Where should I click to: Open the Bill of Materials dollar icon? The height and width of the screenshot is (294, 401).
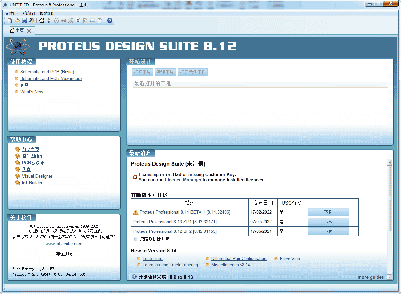pos(85,21)
